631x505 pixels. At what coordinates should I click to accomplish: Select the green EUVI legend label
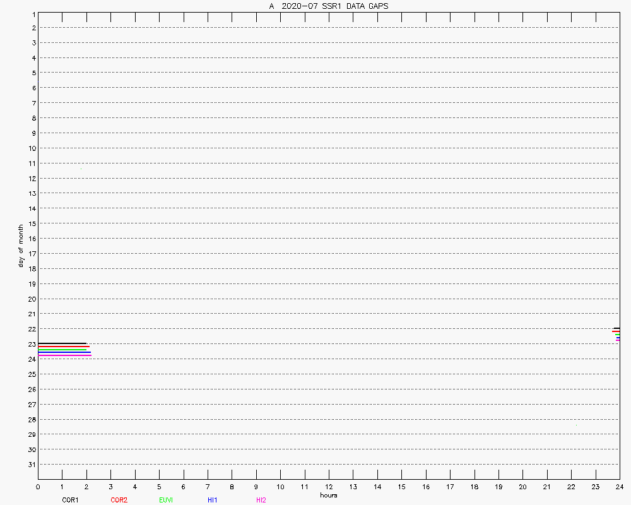pyautogui.click(x=166, y=500)
